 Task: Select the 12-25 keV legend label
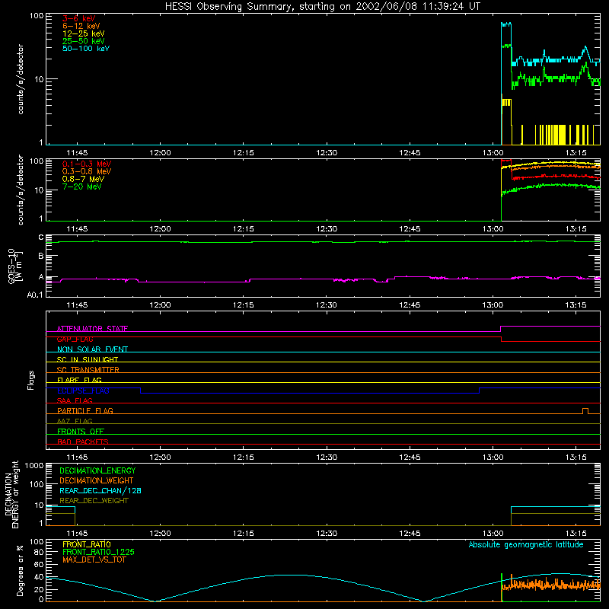coord(84,33)
